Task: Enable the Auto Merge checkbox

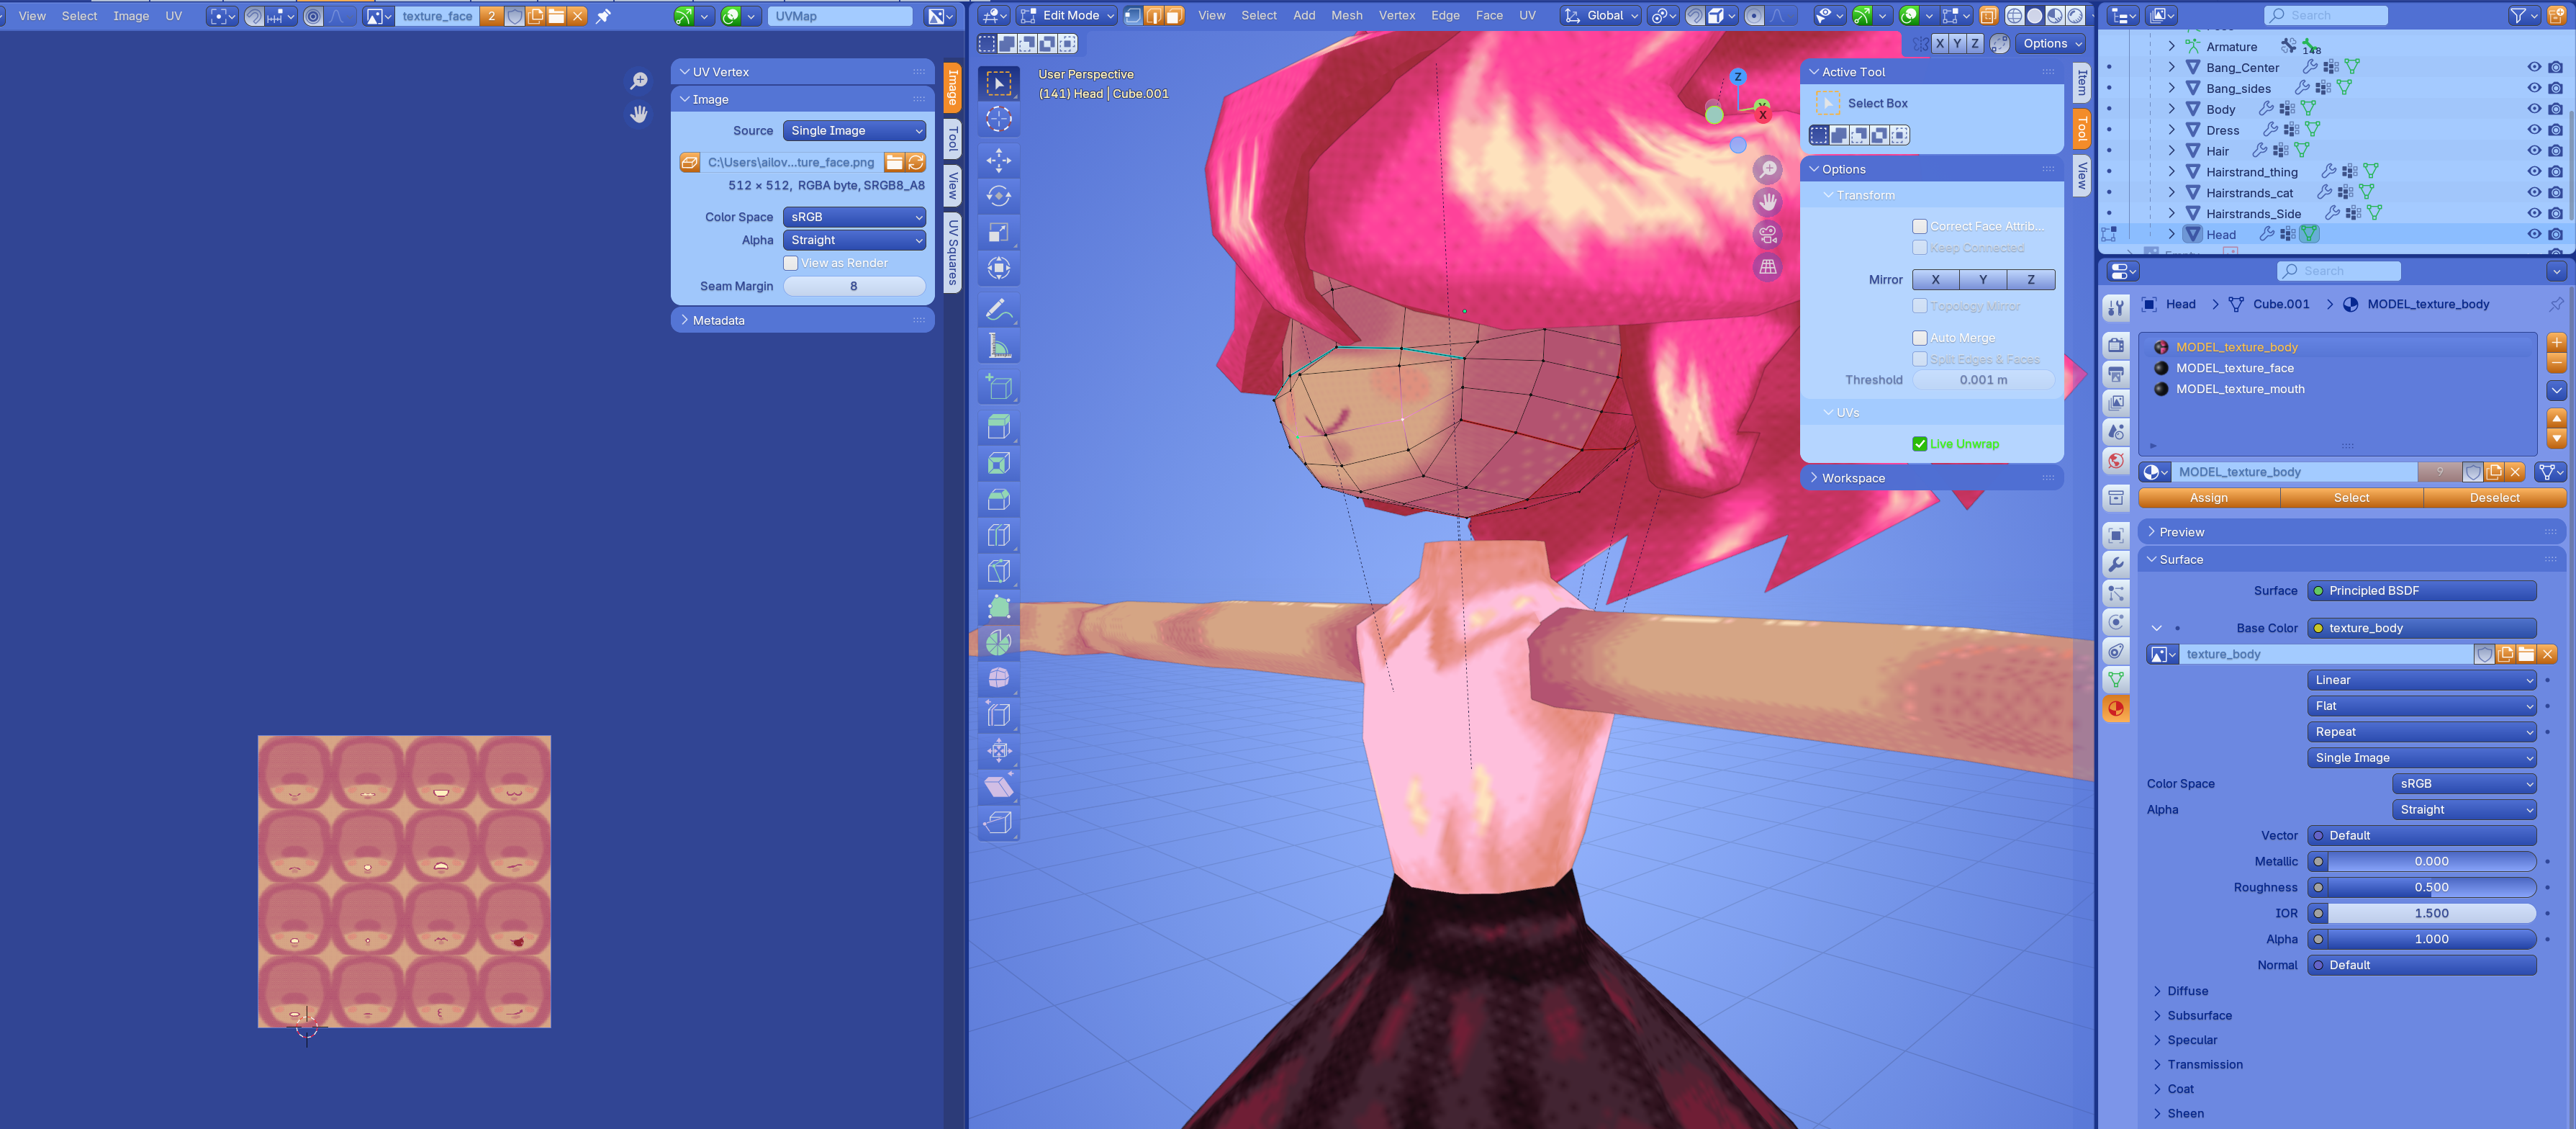Action: (1920, 338)
